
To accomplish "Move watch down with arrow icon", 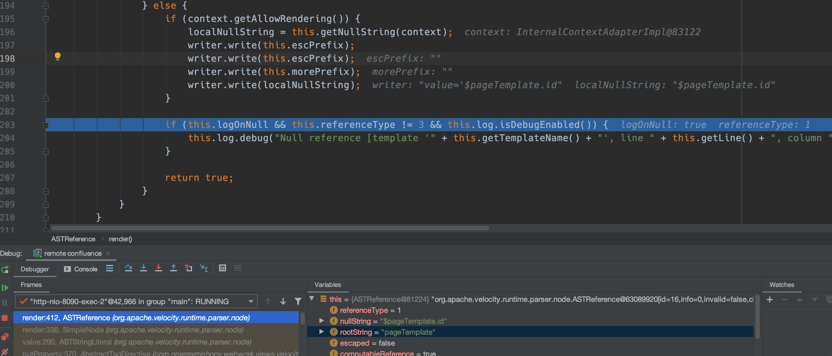I will [815, 300].
